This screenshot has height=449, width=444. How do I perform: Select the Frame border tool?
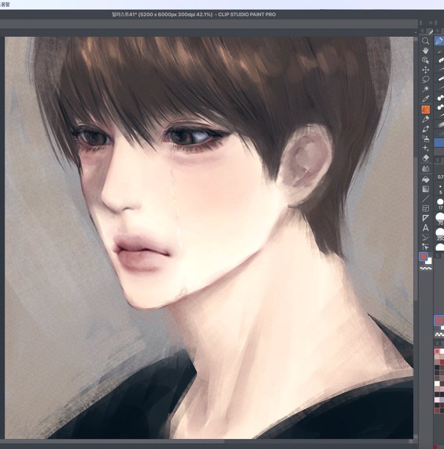point(425,209)
